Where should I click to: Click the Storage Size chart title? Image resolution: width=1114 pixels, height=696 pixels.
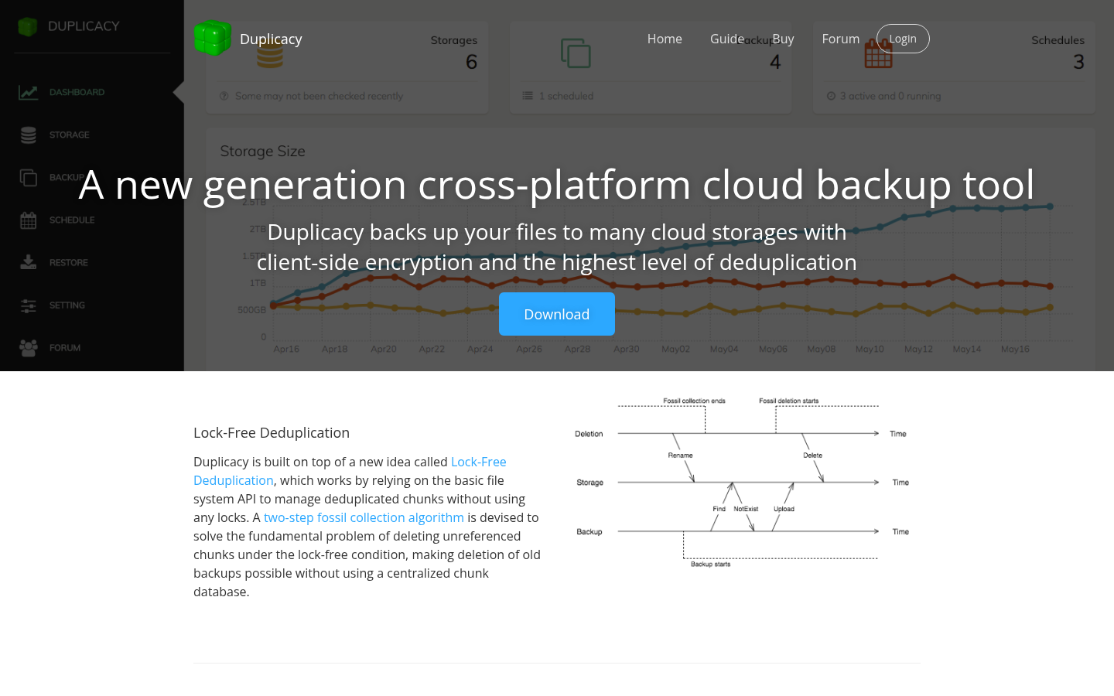(x=262, y=151)
